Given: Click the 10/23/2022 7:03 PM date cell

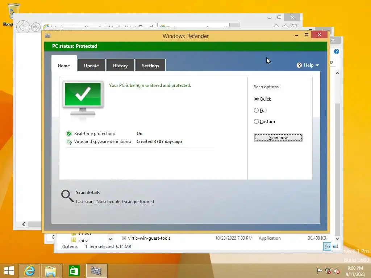Looking at the screenshot, I should click(234, 238).
